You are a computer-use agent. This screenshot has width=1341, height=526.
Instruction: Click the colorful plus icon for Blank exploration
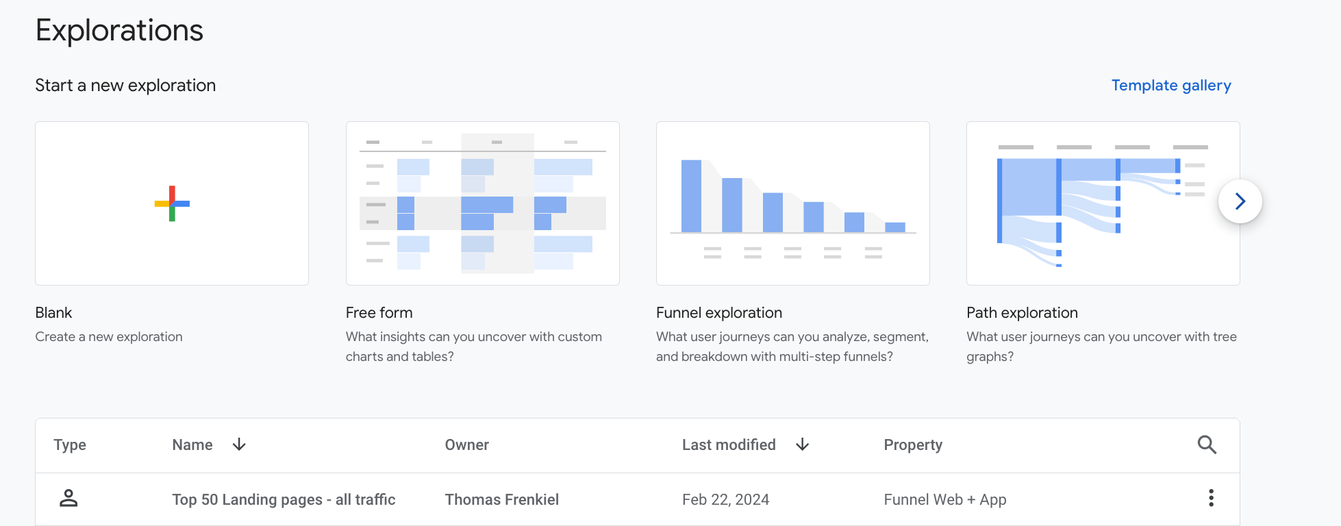click(x=172, y=203)
